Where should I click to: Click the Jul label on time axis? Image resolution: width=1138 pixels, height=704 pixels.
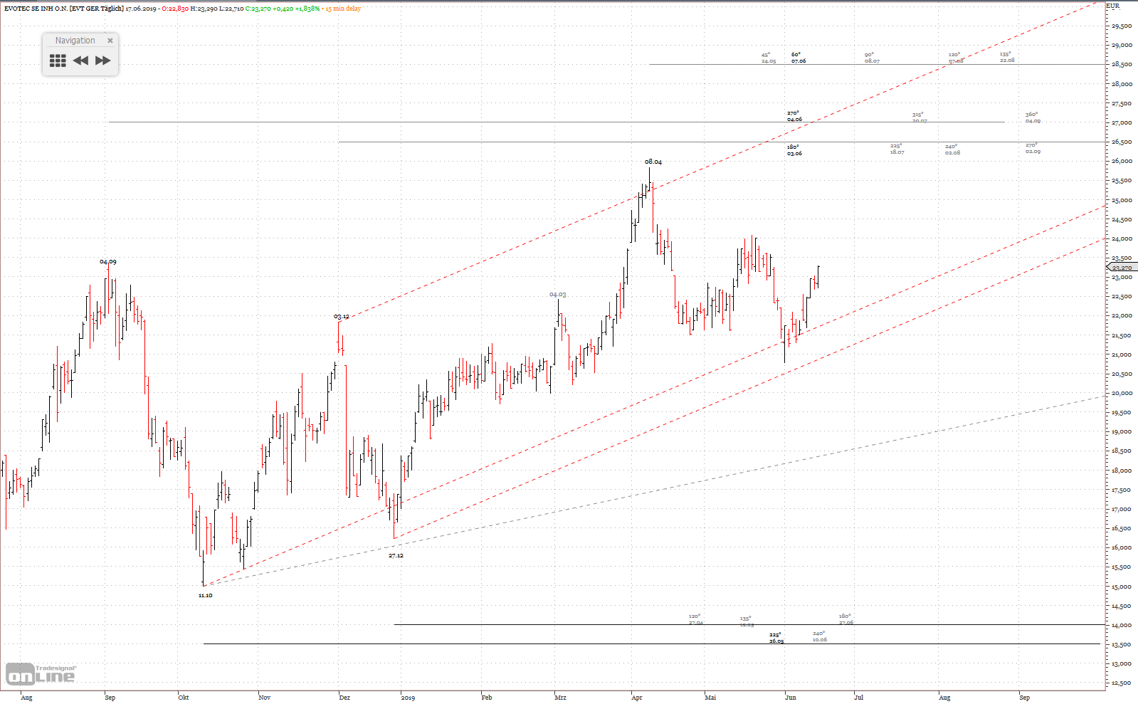coord(859,698)
